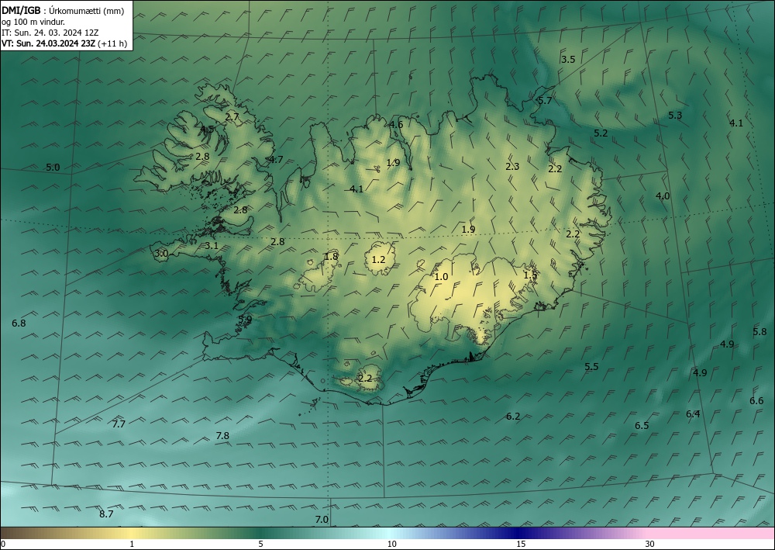Viewport: 775px width, 550px height.
Task: Click the '(+11 h)' forecast offset text
Action: click(112, 43)
